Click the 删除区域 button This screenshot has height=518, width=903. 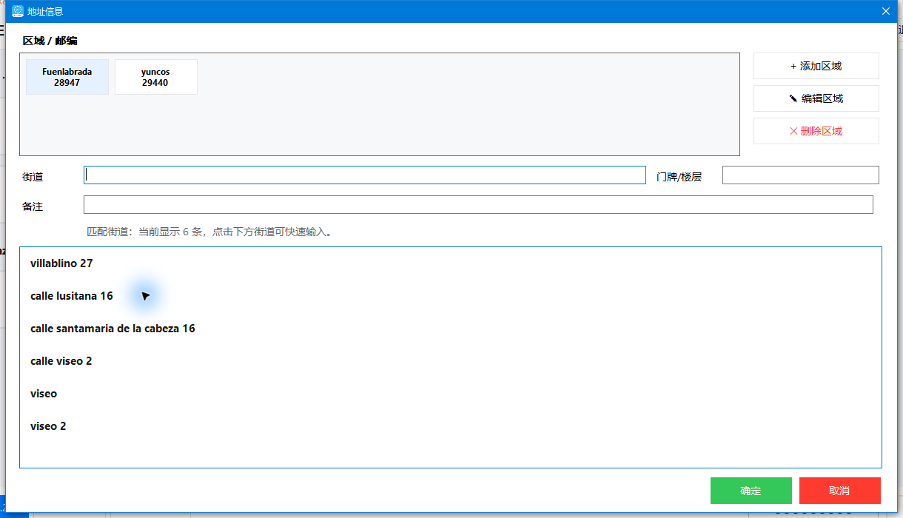[816, 131]
